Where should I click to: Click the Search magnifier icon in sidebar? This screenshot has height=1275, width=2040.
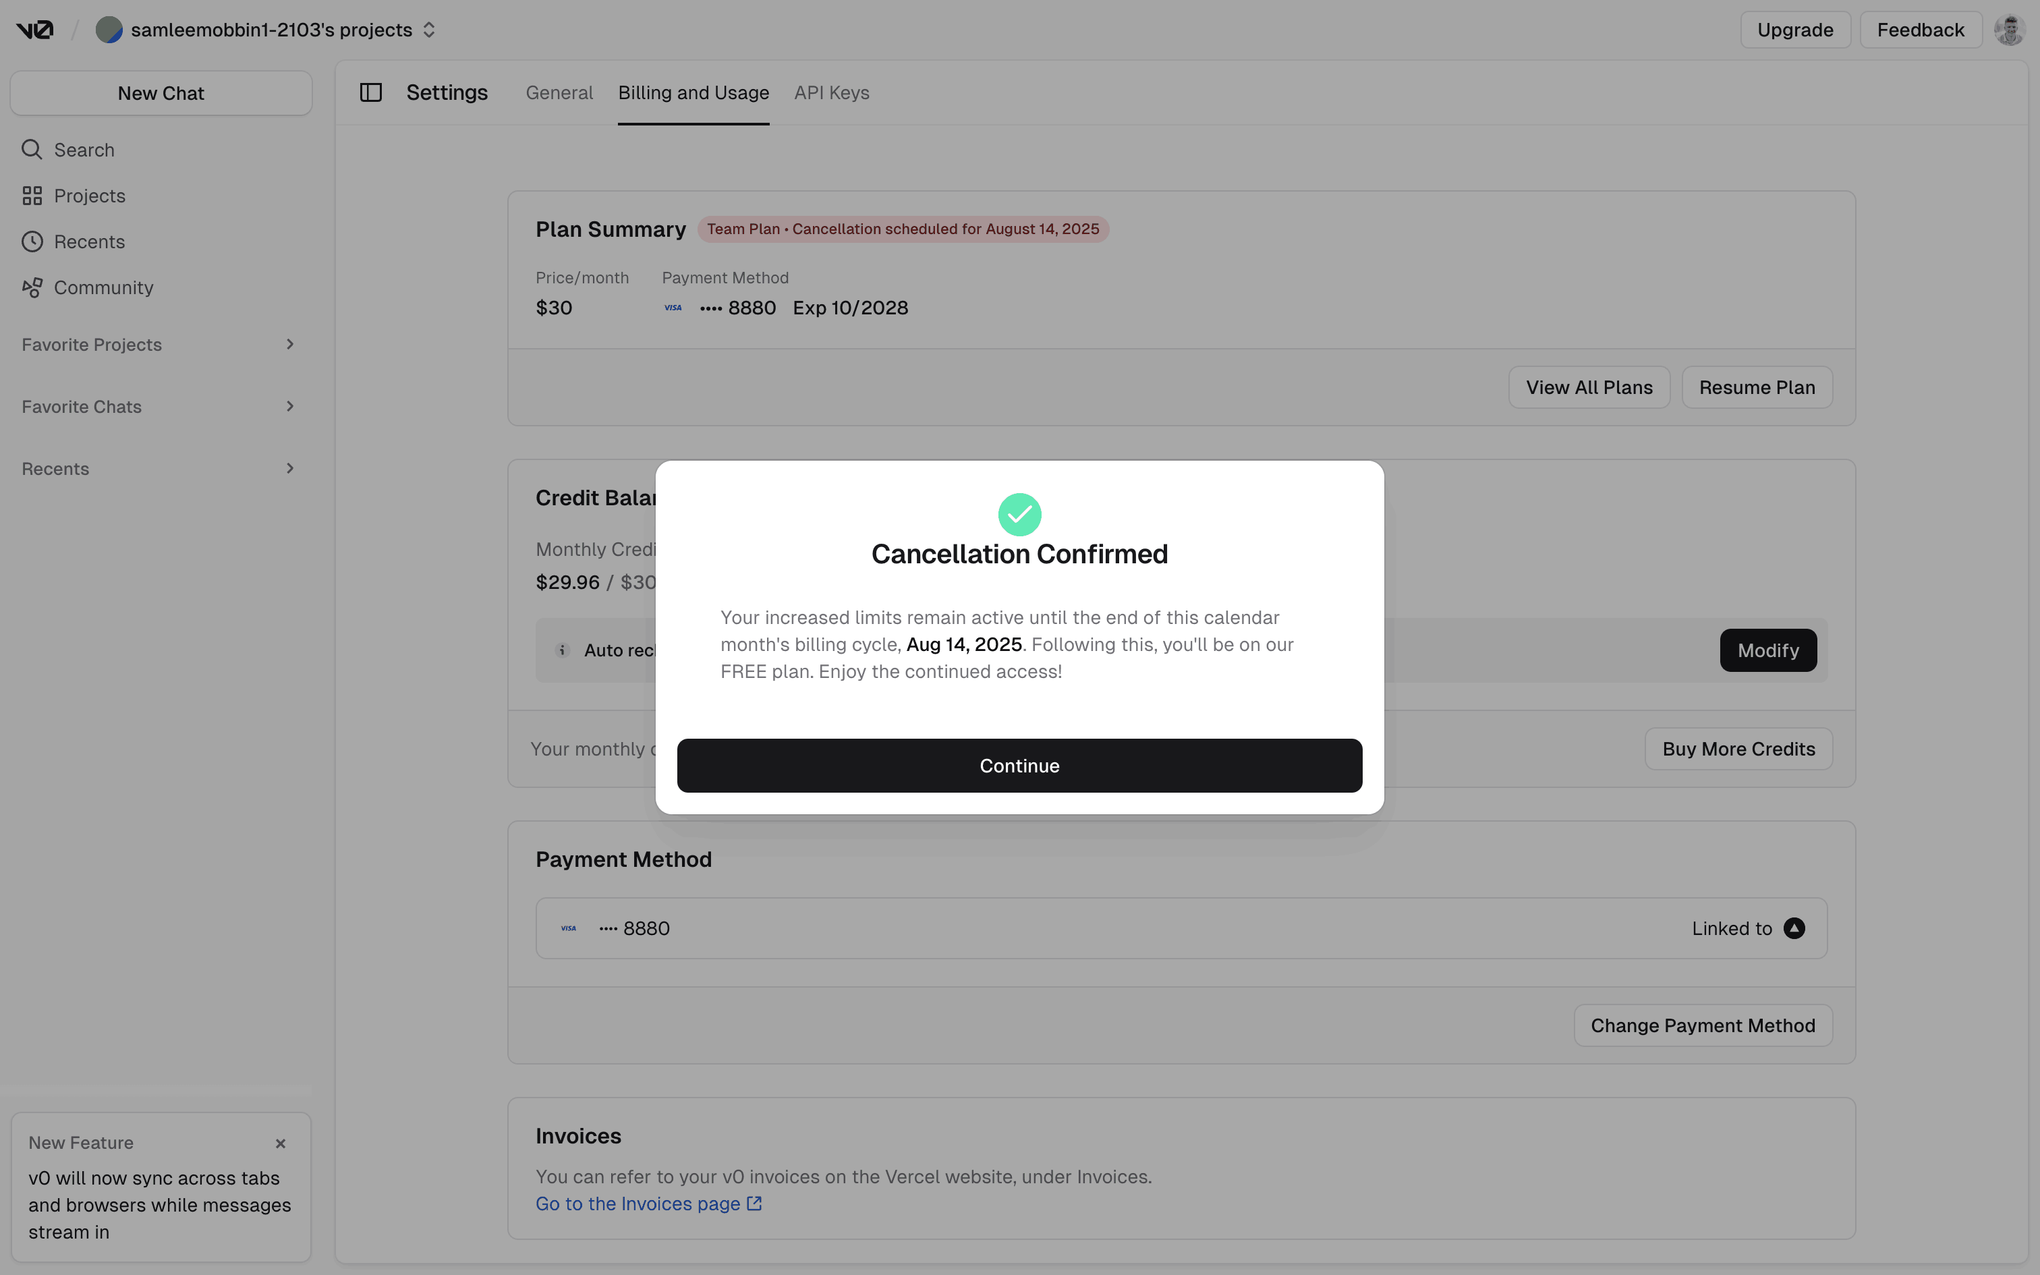click(x=32, y=150)
